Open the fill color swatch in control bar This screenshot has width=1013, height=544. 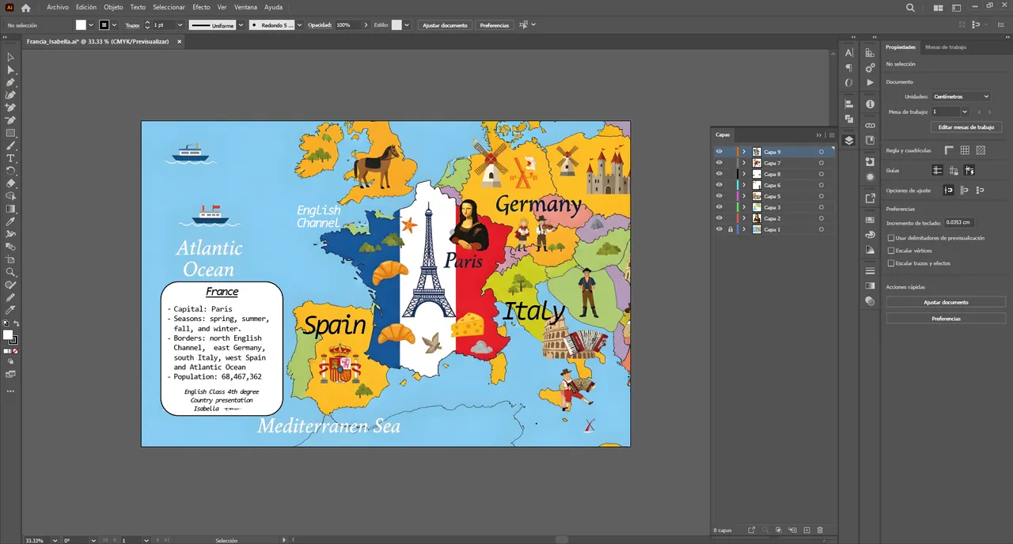coord(81,25)
